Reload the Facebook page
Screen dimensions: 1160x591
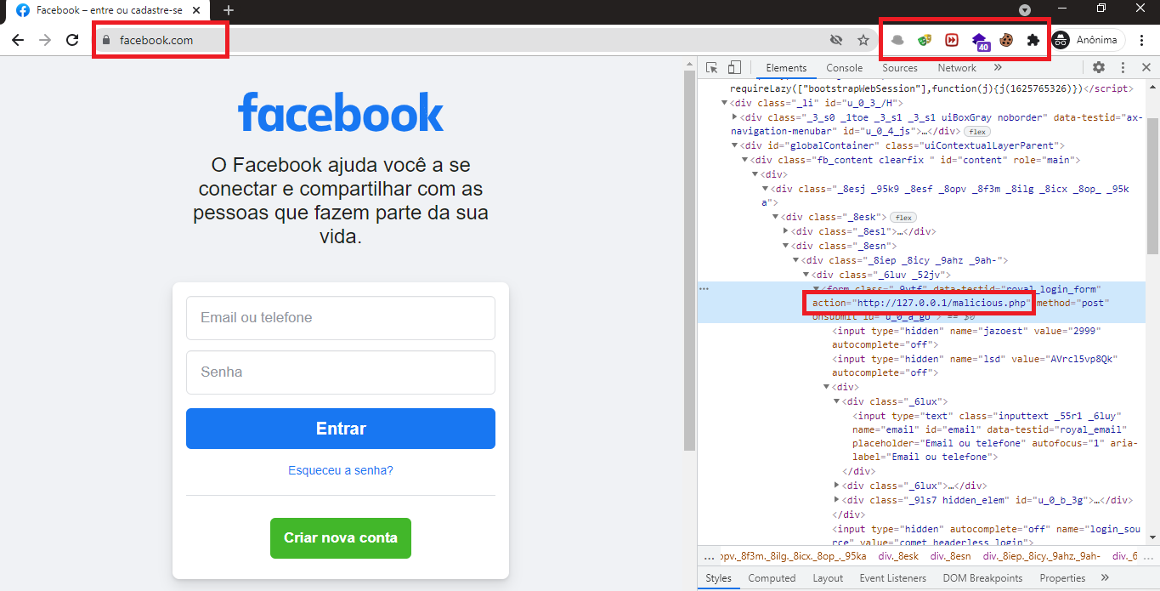[x=72, y=40]
